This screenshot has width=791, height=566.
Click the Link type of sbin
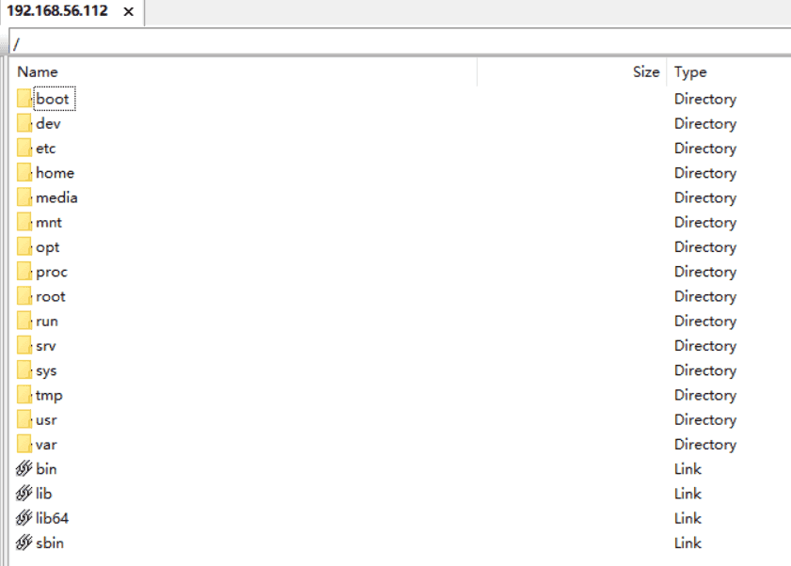(x=688, y=543)
